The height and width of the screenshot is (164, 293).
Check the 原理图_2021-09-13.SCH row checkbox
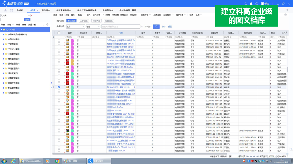coord(59,70)
